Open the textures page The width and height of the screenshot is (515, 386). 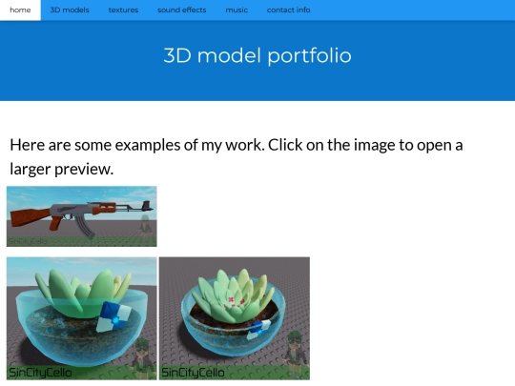(x=123, y=10)
